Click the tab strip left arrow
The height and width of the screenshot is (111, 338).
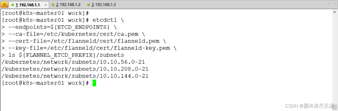coord(328,4)
